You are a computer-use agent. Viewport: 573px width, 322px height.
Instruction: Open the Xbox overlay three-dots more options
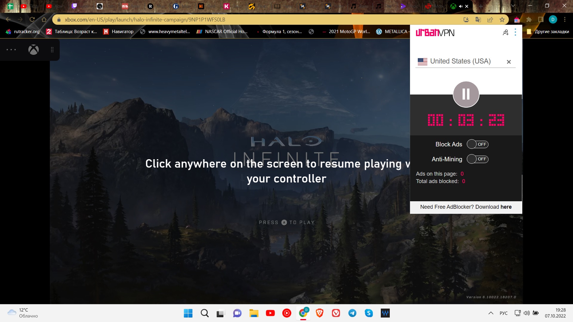pos(11,49)
